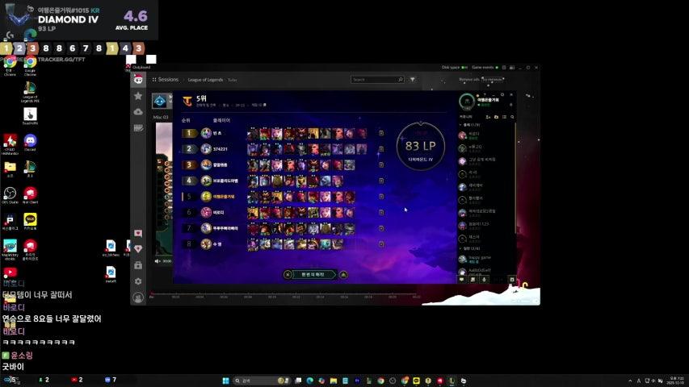Click the heart message icon in sidebar
The height and width of the screenshot is (387, 689).
click(x=138, y=233)
